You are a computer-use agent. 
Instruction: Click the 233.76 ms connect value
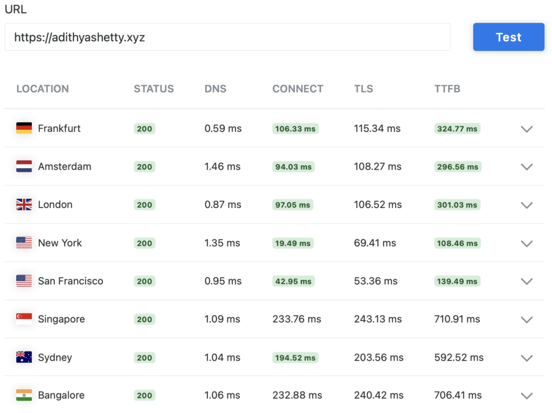[x=297, y=319]
